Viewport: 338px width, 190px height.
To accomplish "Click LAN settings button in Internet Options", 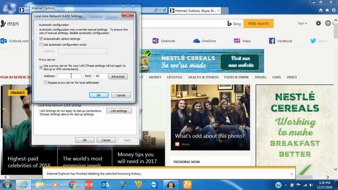I will click(119, 111).
